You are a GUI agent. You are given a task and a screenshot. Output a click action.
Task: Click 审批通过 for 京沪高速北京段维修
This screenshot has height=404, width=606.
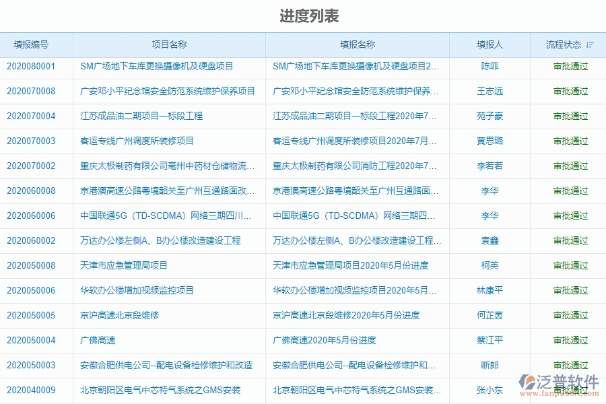[x=570, y=315]
